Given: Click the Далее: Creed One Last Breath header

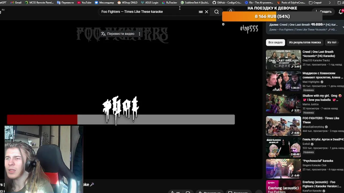Looking at the screenshot, I should point(303,25).
